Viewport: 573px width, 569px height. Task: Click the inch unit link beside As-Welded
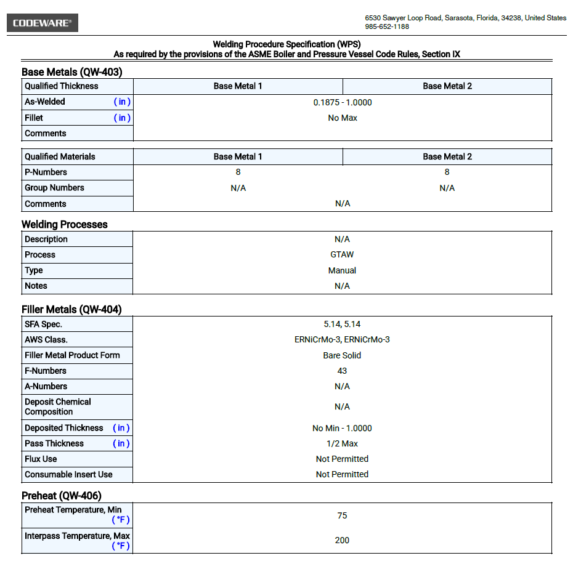[x=122, y=102]
